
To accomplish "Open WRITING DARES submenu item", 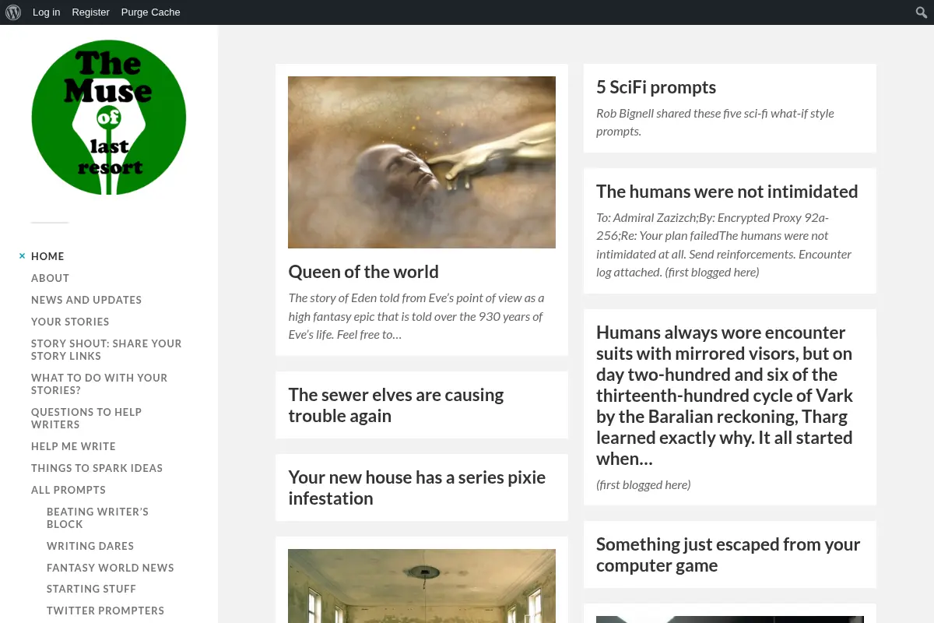I will 90,546.
